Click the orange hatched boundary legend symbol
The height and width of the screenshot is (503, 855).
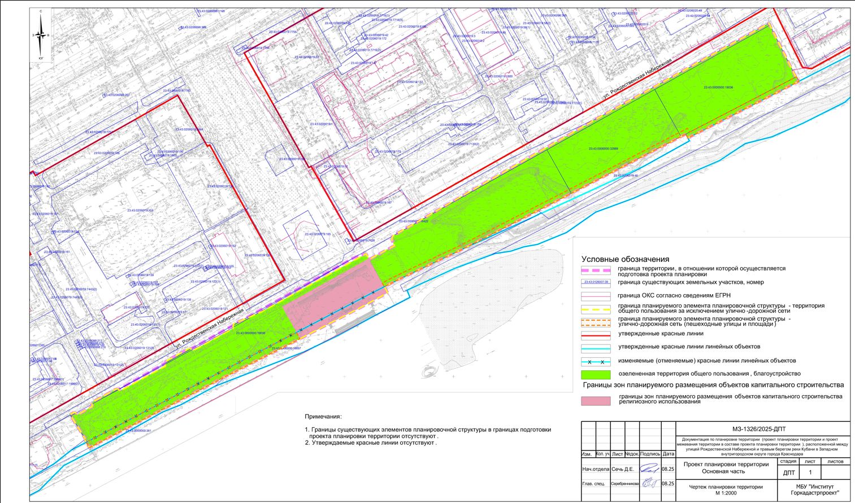(596, 323)
